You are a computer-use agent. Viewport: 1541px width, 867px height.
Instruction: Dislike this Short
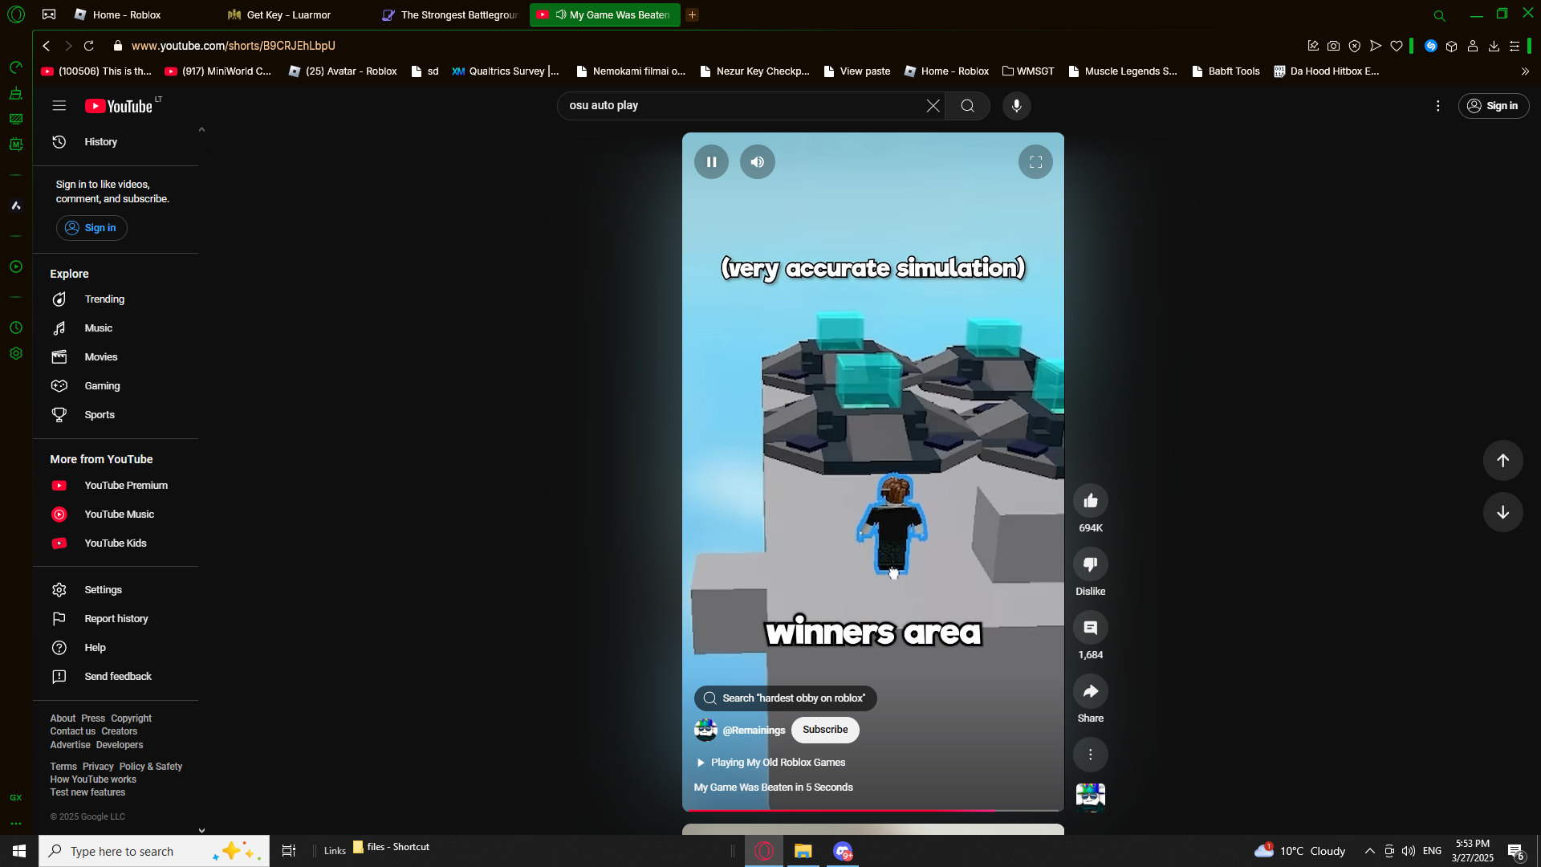click(x=1091, y=564)
